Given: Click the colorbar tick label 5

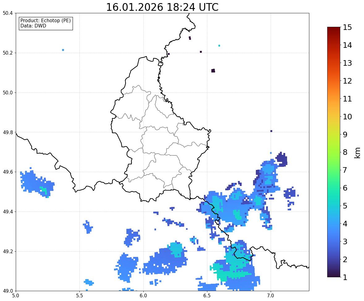Looking at the screenshot, I should (345, 206).
